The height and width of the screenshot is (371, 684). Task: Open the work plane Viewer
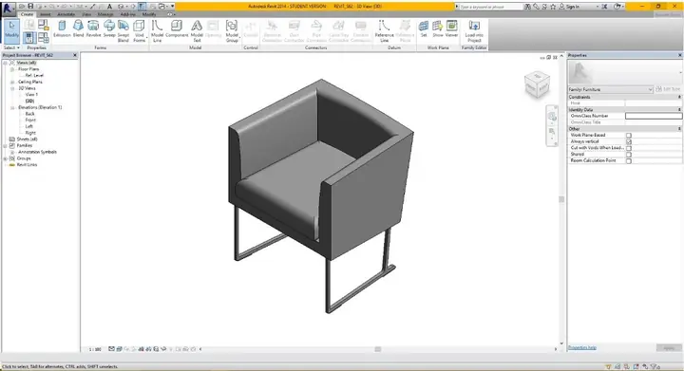[451, 28]
